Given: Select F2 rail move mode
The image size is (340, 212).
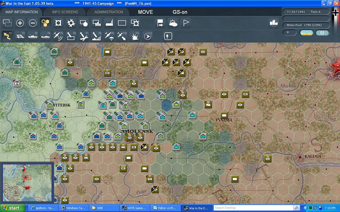Looking at the screenshot, I should click(x=20, y=36).
